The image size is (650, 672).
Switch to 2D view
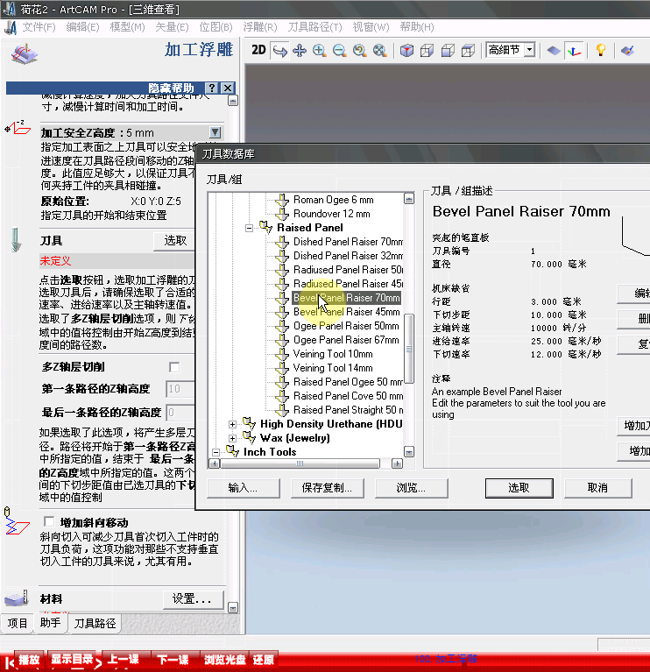[x=258, y=50]
